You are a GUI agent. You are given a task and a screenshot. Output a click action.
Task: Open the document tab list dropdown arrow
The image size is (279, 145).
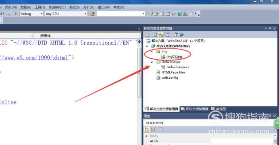click(139, 29)
